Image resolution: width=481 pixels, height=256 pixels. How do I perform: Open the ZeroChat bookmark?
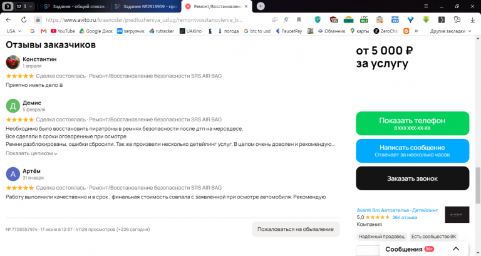click(386, 31)
